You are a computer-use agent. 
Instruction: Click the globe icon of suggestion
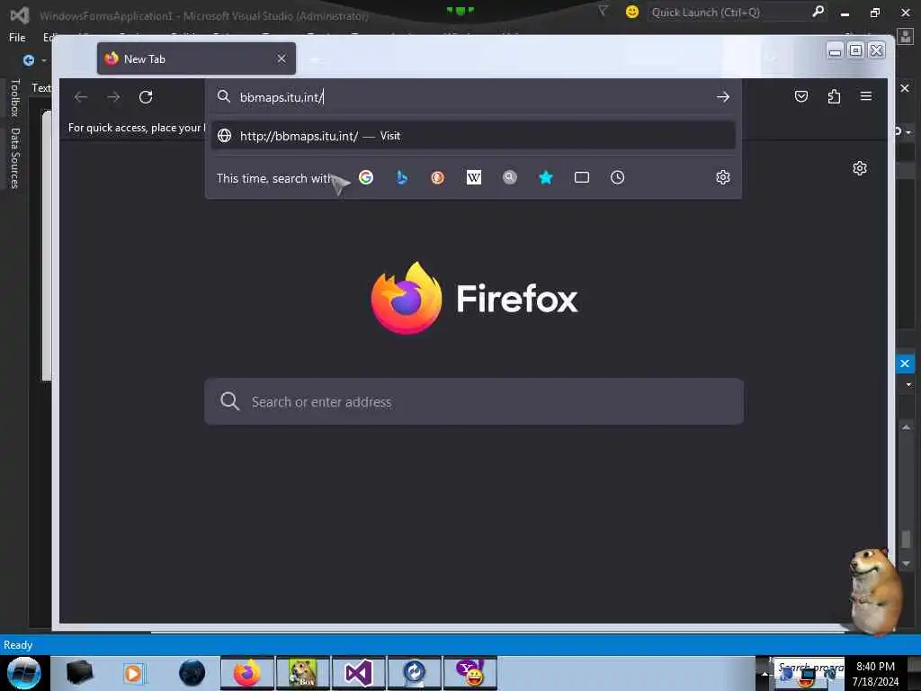224,136
